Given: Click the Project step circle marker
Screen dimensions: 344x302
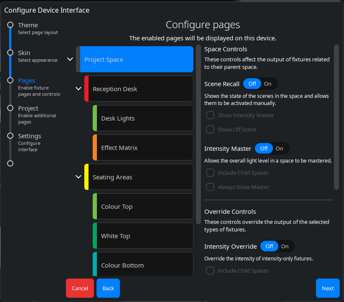Looking at the screenshot, I should pos(10,108).
